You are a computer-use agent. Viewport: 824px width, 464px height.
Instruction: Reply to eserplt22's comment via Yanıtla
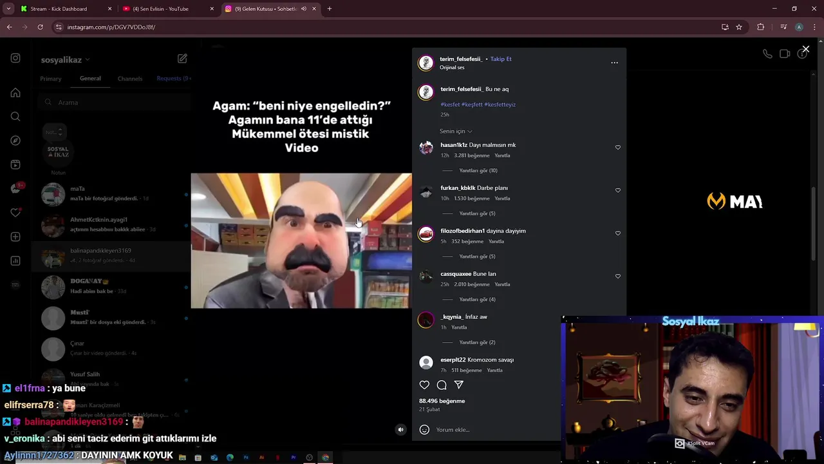(494, 371)
